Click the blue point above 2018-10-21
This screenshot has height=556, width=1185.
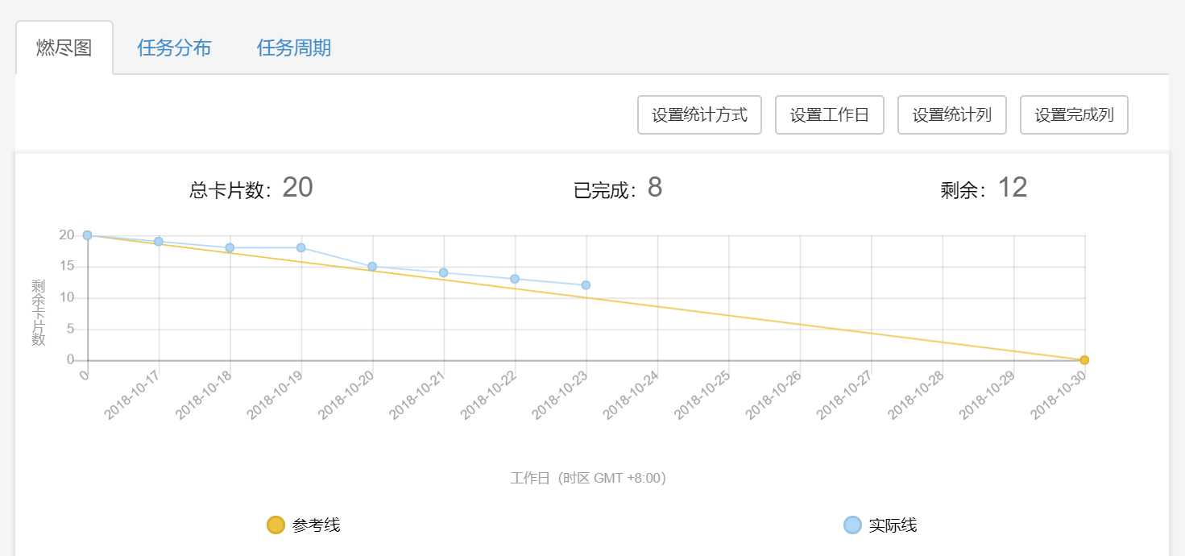coord(443,272)
